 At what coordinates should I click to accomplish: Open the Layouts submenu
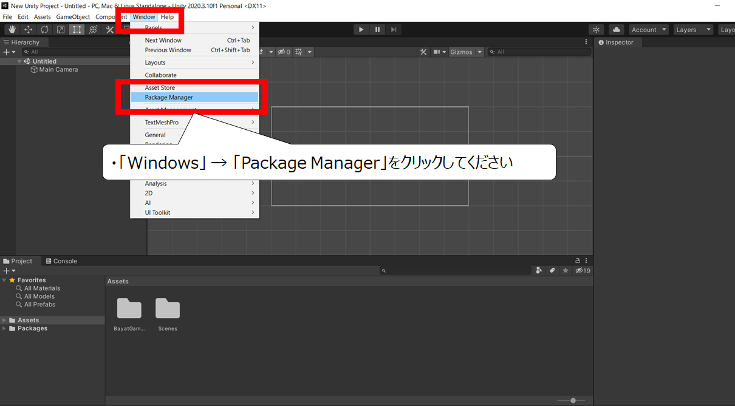pyautogui.click(x=195, y=63)
